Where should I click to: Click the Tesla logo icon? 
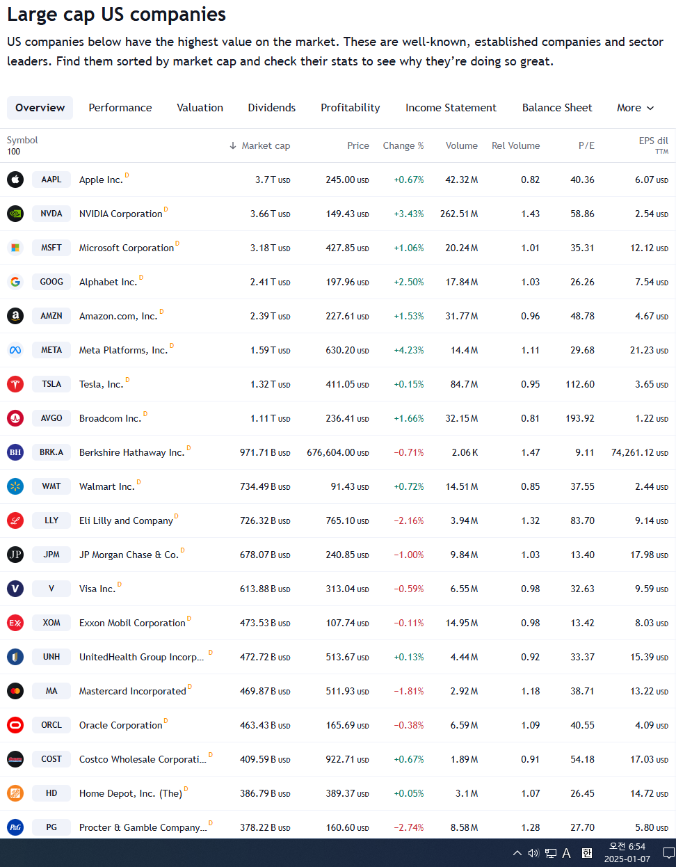[x=15, y=384]
